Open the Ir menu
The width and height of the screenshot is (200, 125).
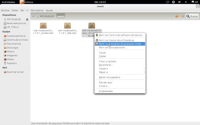tap(27, 10)
